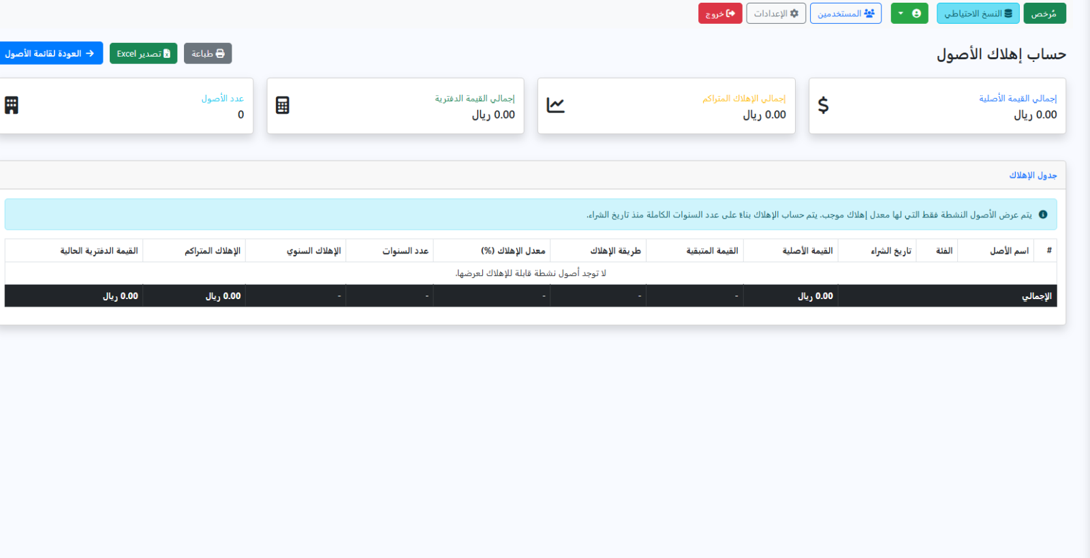Screen dimensions: 1090x558
Task: Open the الإعدادات settings page
Action: 776,14
